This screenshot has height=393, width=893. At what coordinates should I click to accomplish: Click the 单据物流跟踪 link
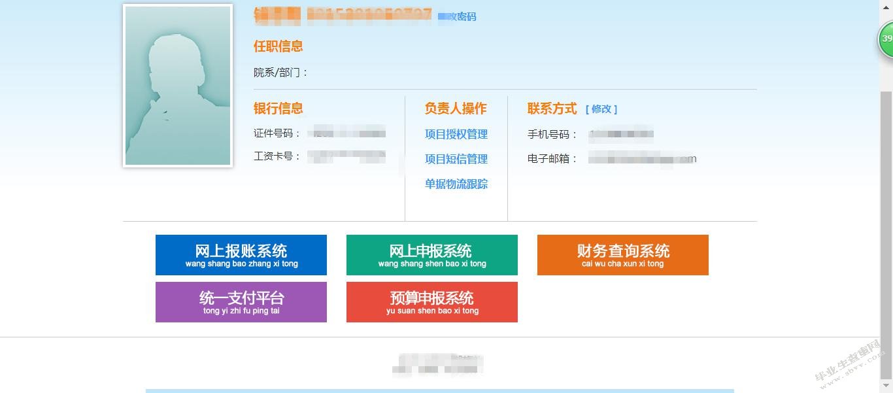456,184
